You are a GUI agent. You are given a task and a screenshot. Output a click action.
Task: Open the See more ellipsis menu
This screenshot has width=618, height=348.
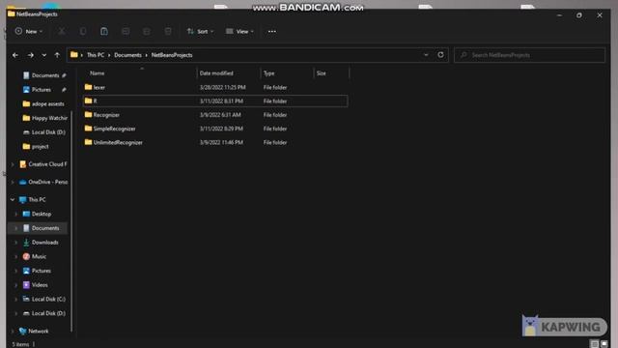point(272,31)
